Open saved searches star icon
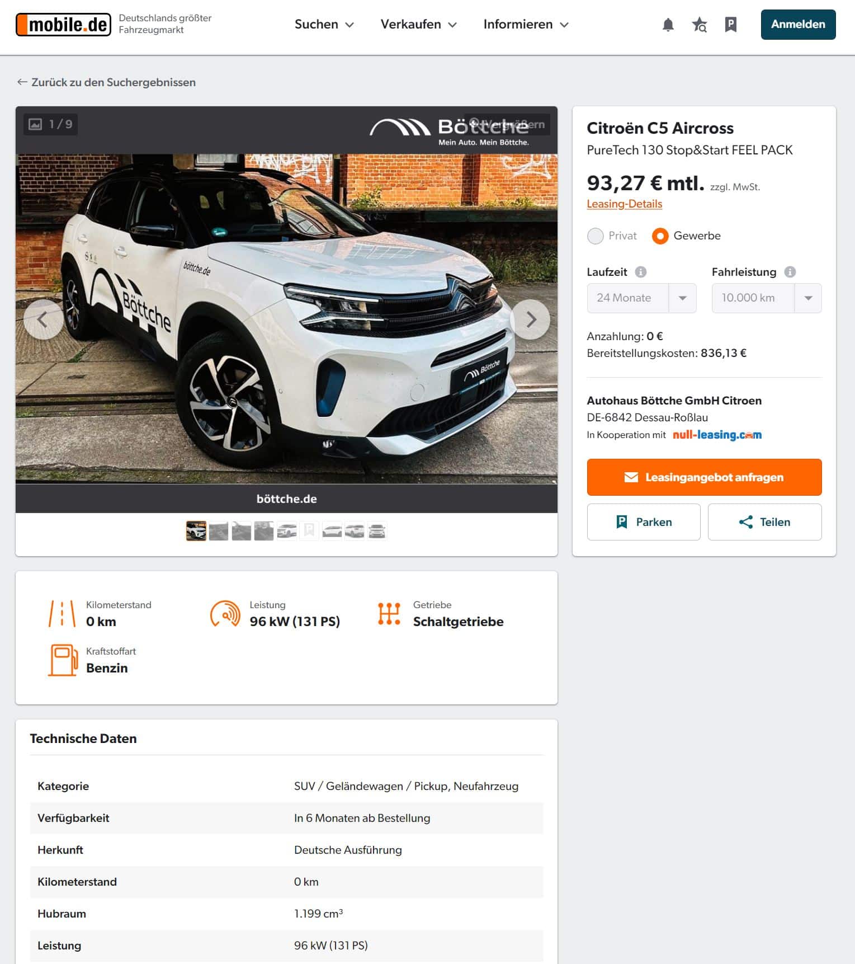Image resolution: width=855 pixels, height=964 pixels. [699, 25]
